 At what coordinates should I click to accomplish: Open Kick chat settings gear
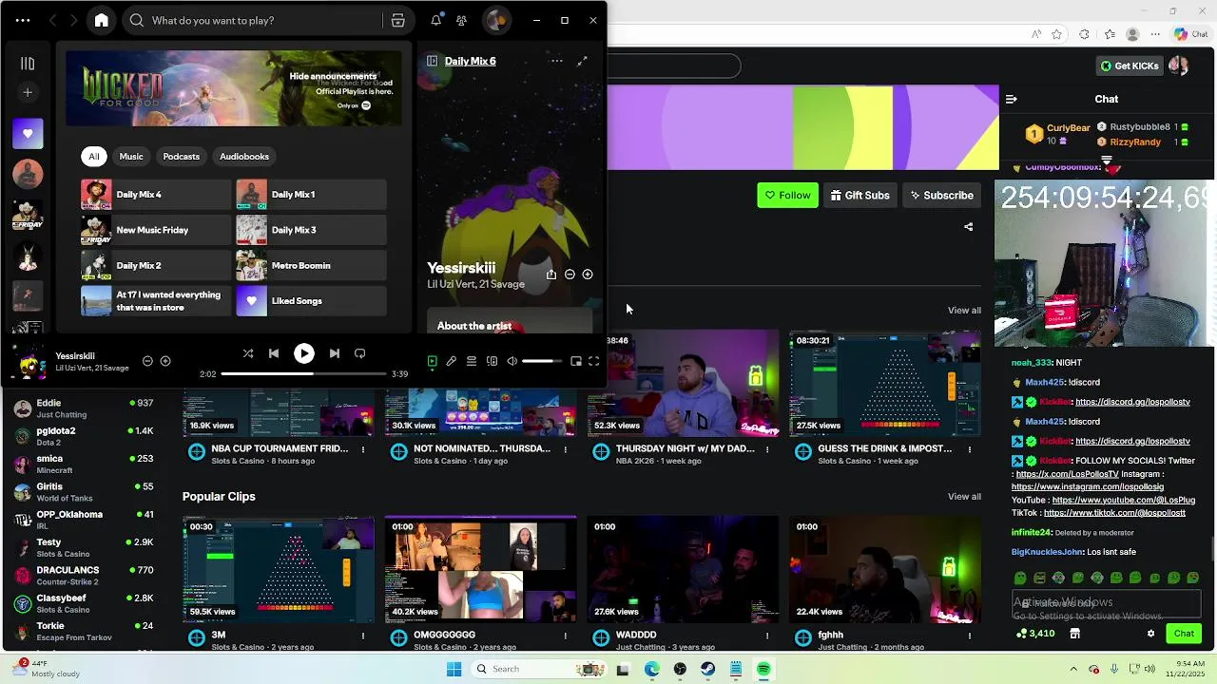[1150, 634]
